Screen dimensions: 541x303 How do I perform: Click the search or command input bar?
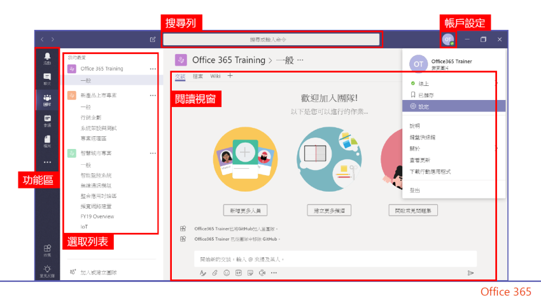pyautogui.click(x=272, y=39)
